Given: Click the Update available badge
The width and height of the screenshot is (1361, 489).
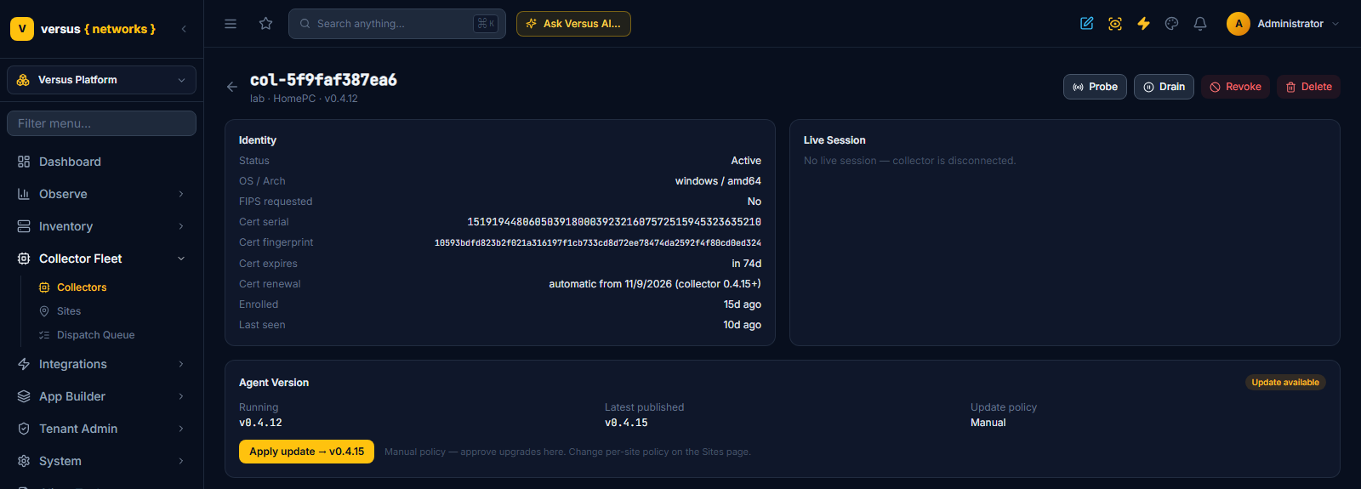Looking at the screenshot, I should 1285,383.
